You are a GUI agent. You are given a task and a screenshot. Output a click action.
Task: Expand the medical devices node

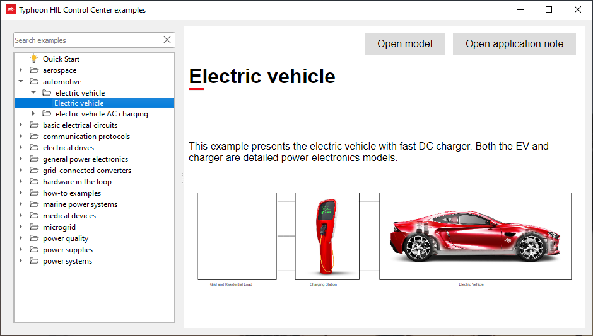[x=21, y=215]
